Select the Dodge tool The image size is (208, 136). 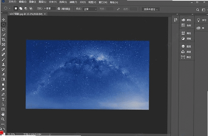(3, 89)
